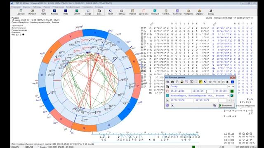Viewport: 264px width, 148px height.
Task: Click the floppy save icon in dialog
Action: (x=182, y=82)
